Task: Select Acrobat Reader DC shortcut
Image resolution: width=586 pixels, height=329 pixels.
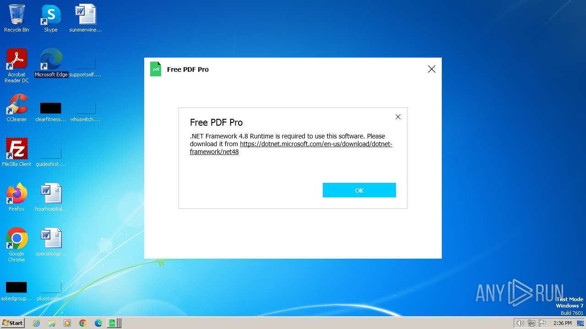Action: pos(16,66)
